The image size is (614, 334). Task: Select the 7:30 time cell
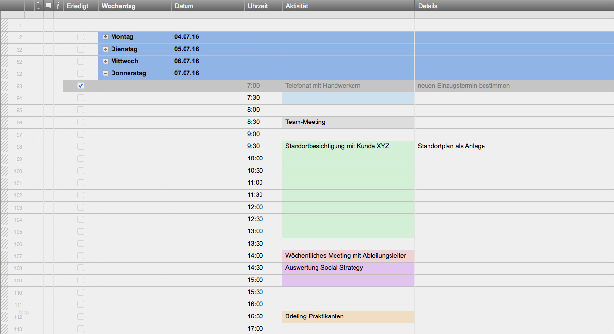[x=263, y=98]
